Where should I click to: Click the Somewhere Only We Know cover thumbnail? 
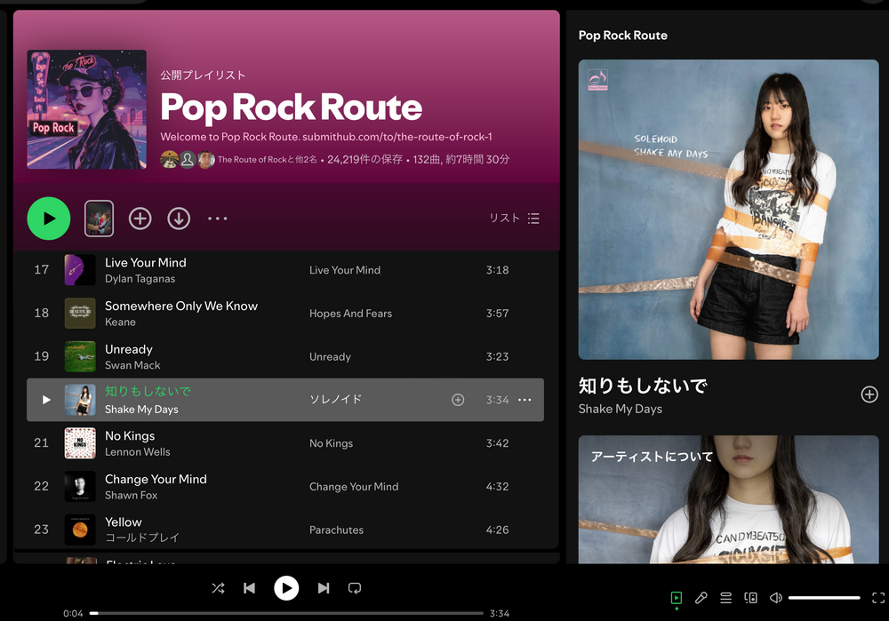tap(80, 314)
